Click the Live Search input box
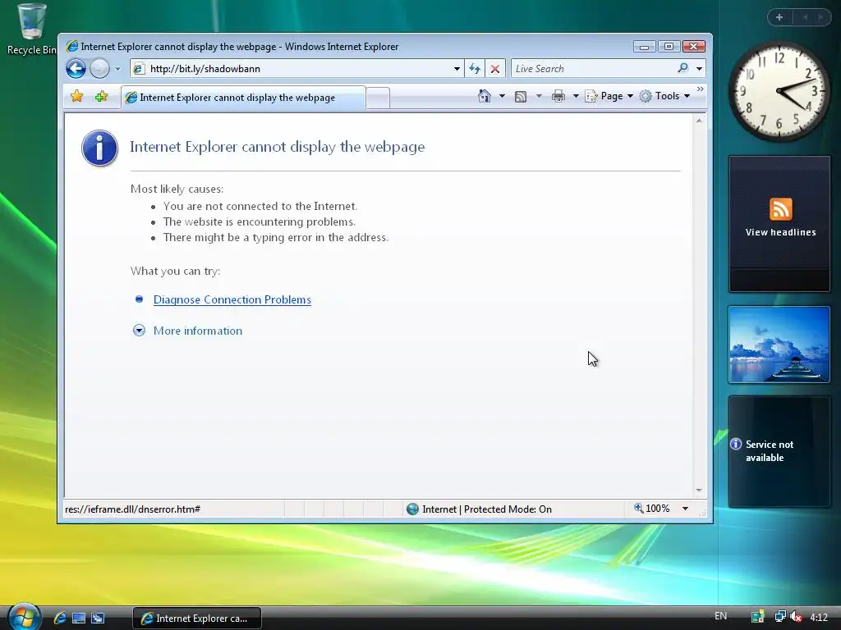Image resolution: width=841 pixels, height=630 pixels. click(593, 69)
